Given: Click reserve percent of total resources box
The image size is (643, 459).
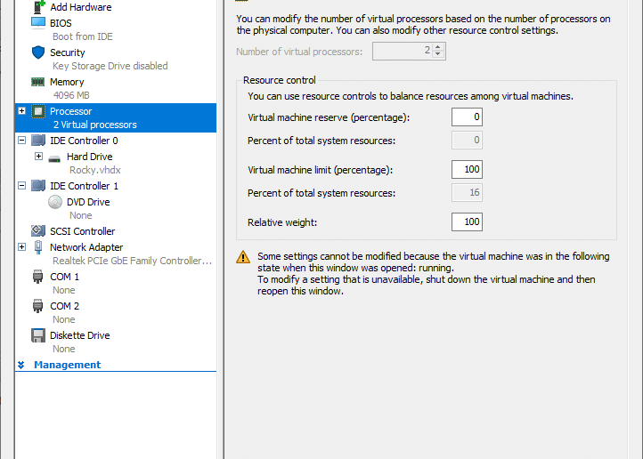Looking at the screenshot, I should tap(467, 140).
